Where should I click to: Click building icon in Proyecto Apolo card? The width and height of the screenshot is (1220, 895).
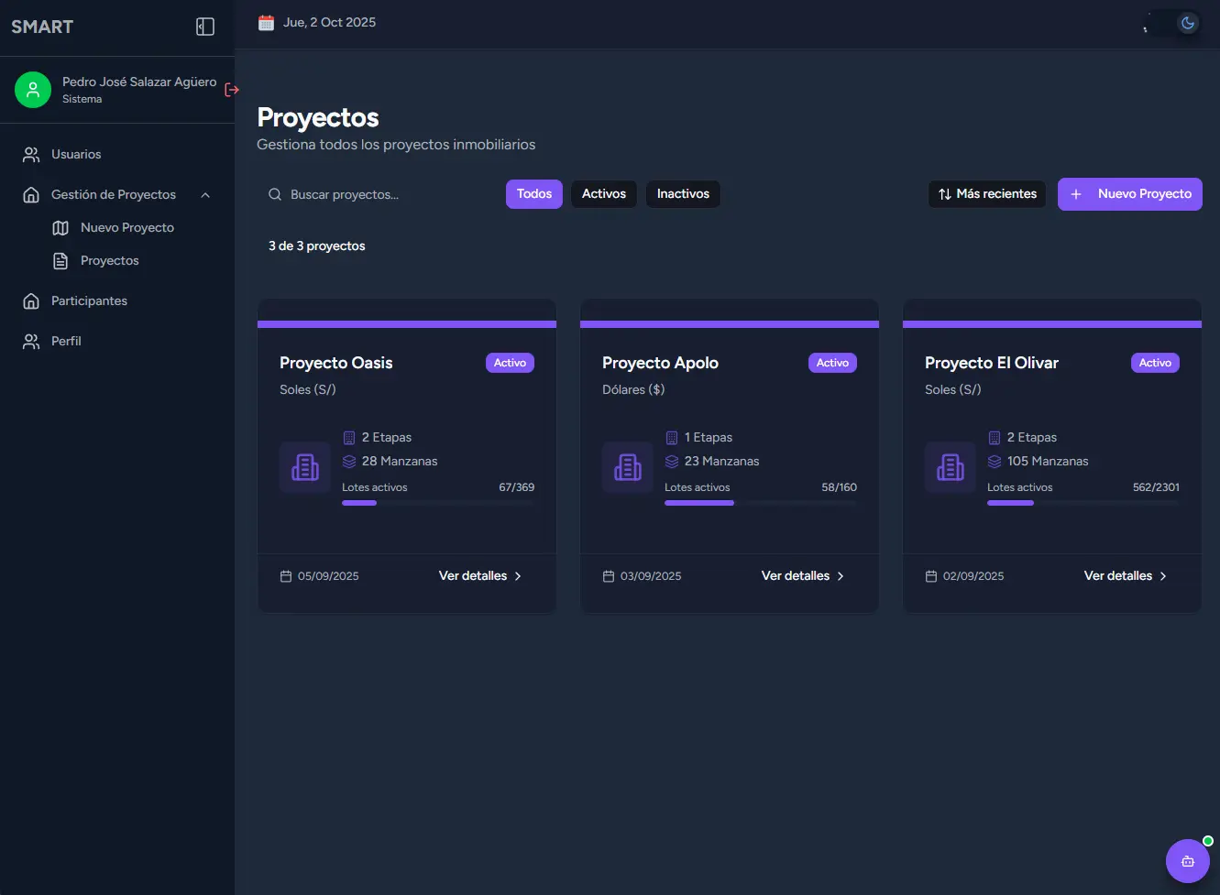[x=628, y=467]
